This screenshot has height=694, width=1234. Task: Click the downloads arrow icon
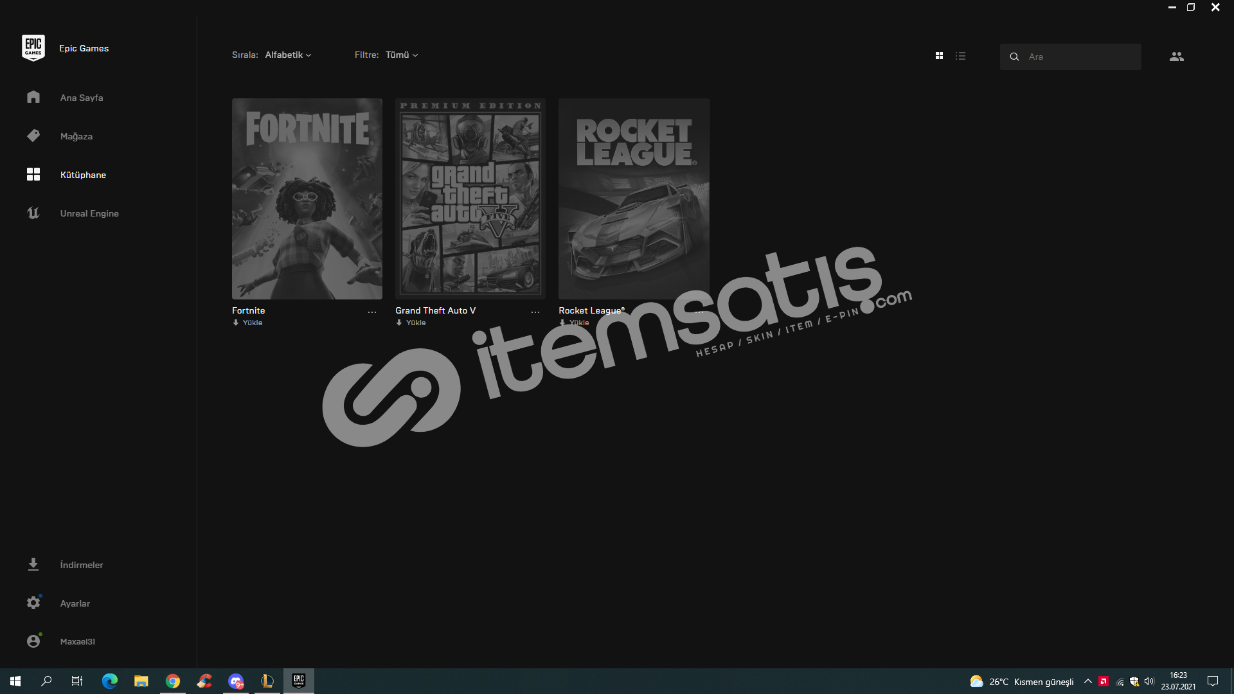pos(33,564)
